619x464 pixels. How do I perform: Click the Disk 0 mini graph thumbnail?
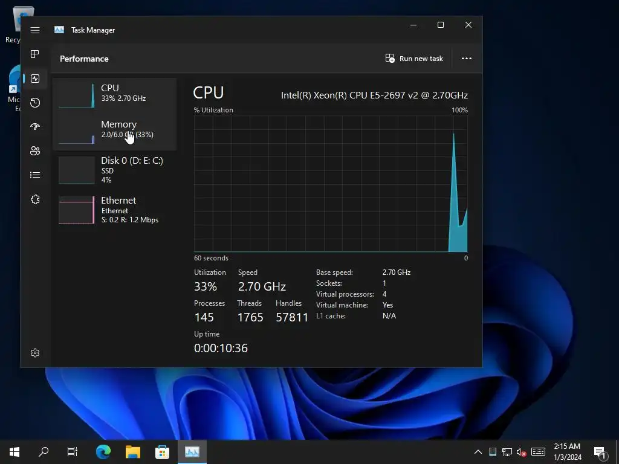point(77,170)
